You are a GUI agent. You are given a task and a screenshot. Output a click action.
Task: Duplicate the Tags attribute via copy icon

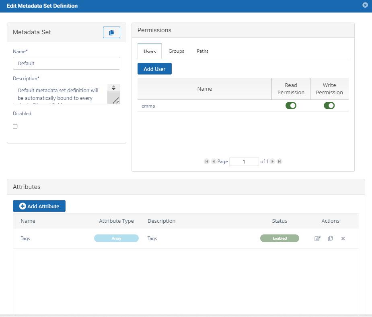[x=330, y=238]
